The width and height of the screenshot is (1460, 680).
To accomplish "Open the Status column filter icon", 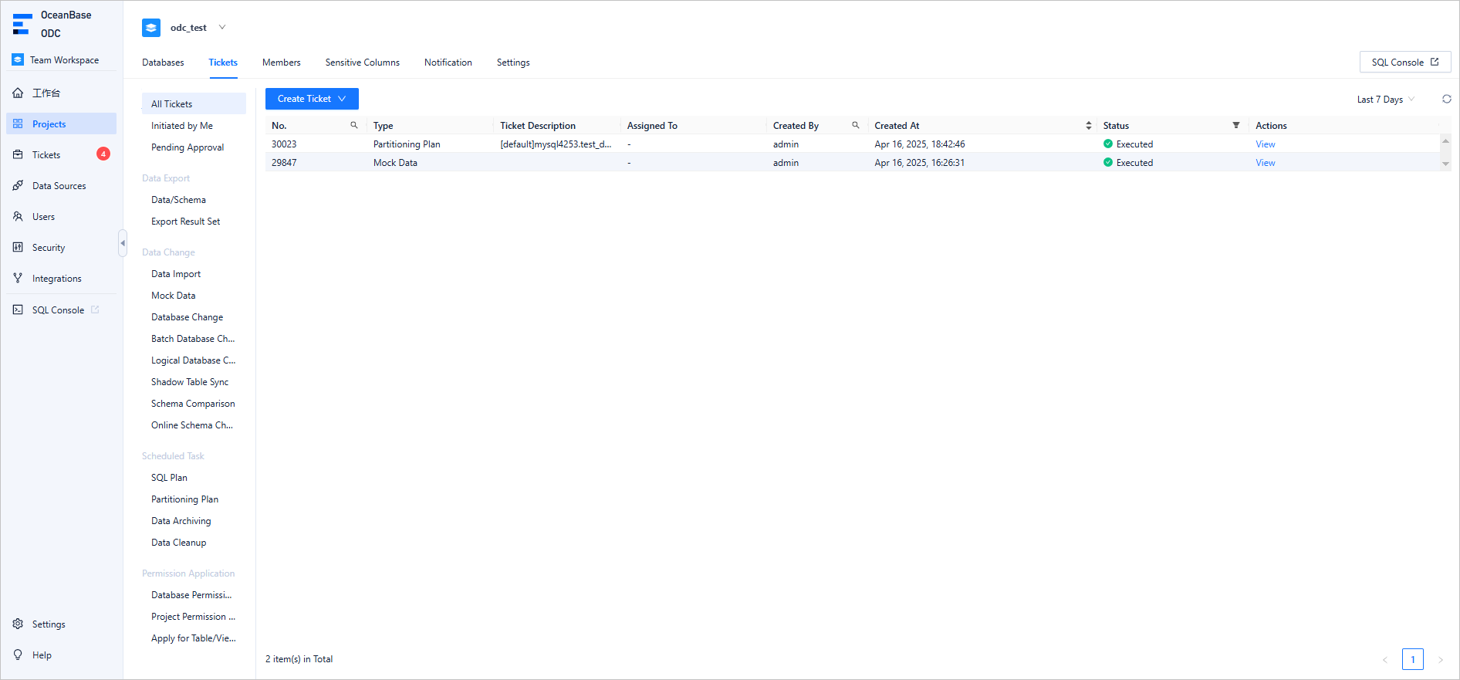I will tap(1235, 125).
